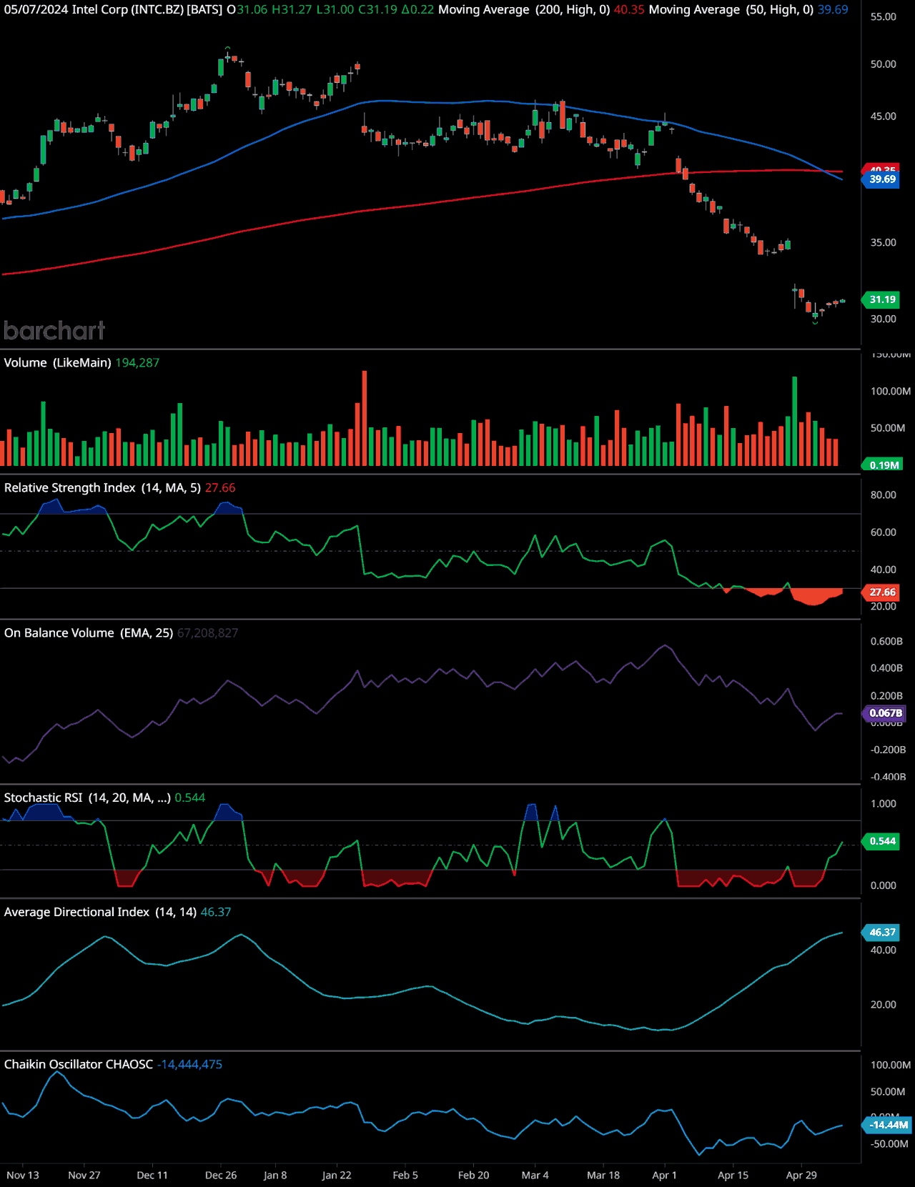The height and width of the screenshot is (1187, 915).
Task: Click the 45.00 price axis label
Action: click(x=884, y=116)
